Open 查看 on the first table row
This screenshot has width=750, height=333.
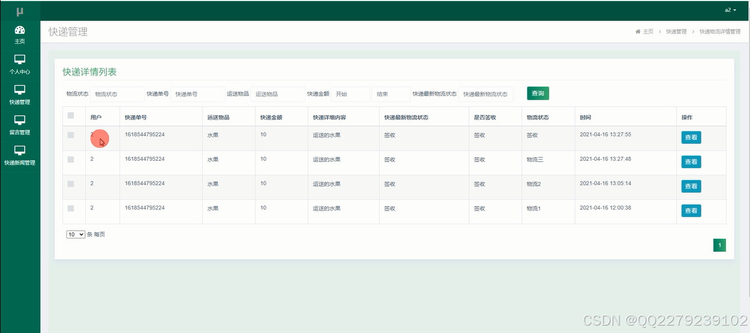(x=691, y=137)
